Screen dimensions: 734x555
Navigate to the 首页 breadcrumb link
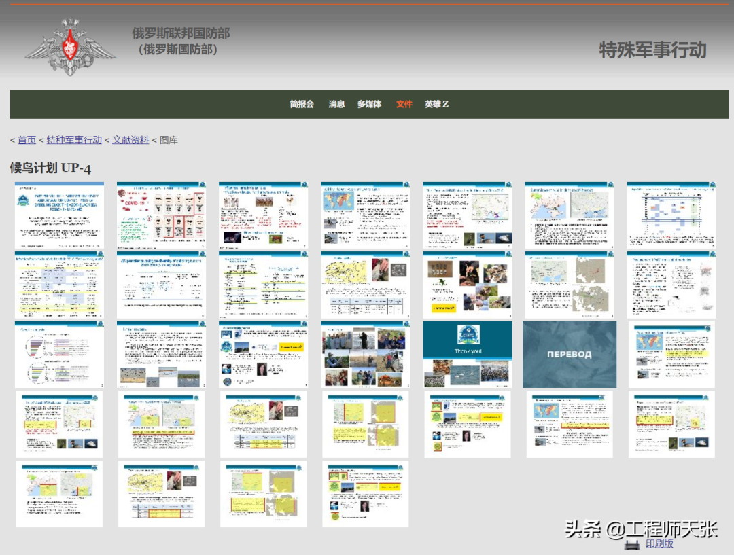27,140
